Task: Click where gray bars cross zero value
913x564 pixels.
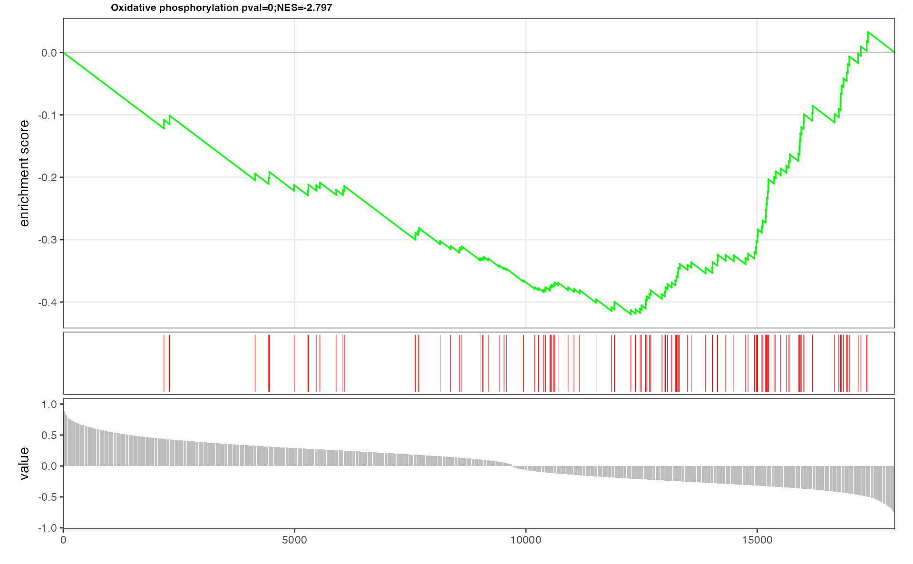Action: (x=512, y=466)
